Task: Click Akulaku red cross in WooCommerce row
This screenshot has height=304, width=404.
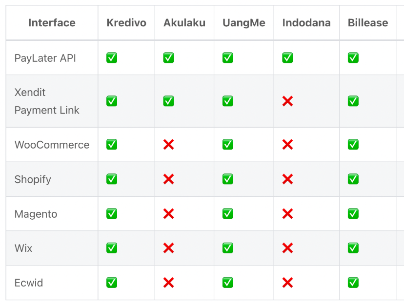Action: click(x=168, y=144)
